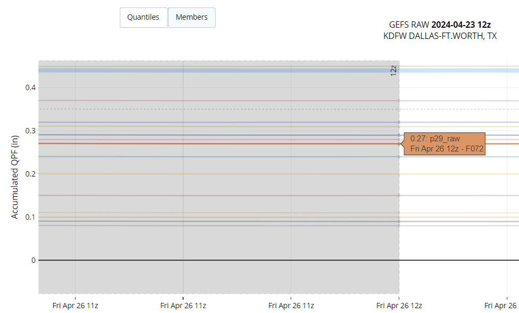Click the 0 y-axis tick label

click(x=34, y=260)
